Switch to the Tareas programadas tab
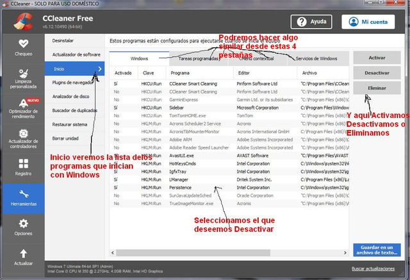The height and width of the screenshot is (280, 410). pyautogui.click(x=199, y=58)
